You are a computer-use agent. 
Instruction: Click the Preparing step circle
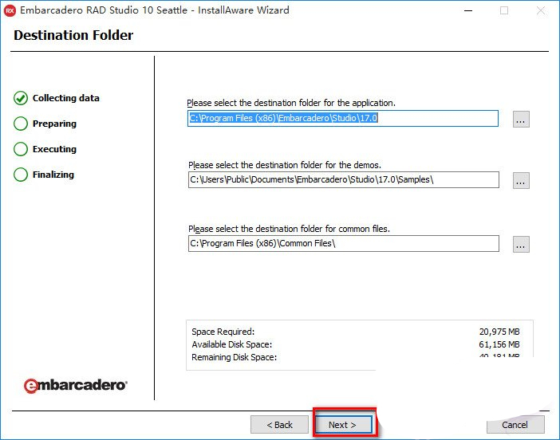tap(21, 124)
